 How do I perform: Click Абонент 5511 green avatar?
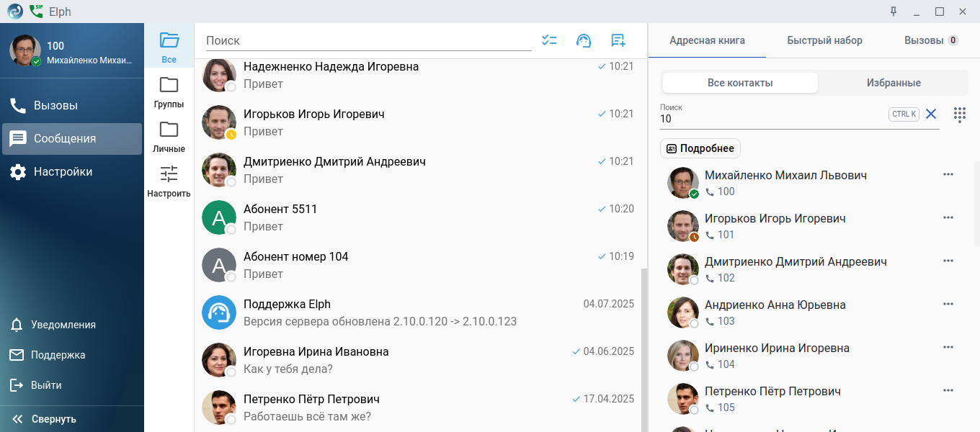tap(219, 217)
